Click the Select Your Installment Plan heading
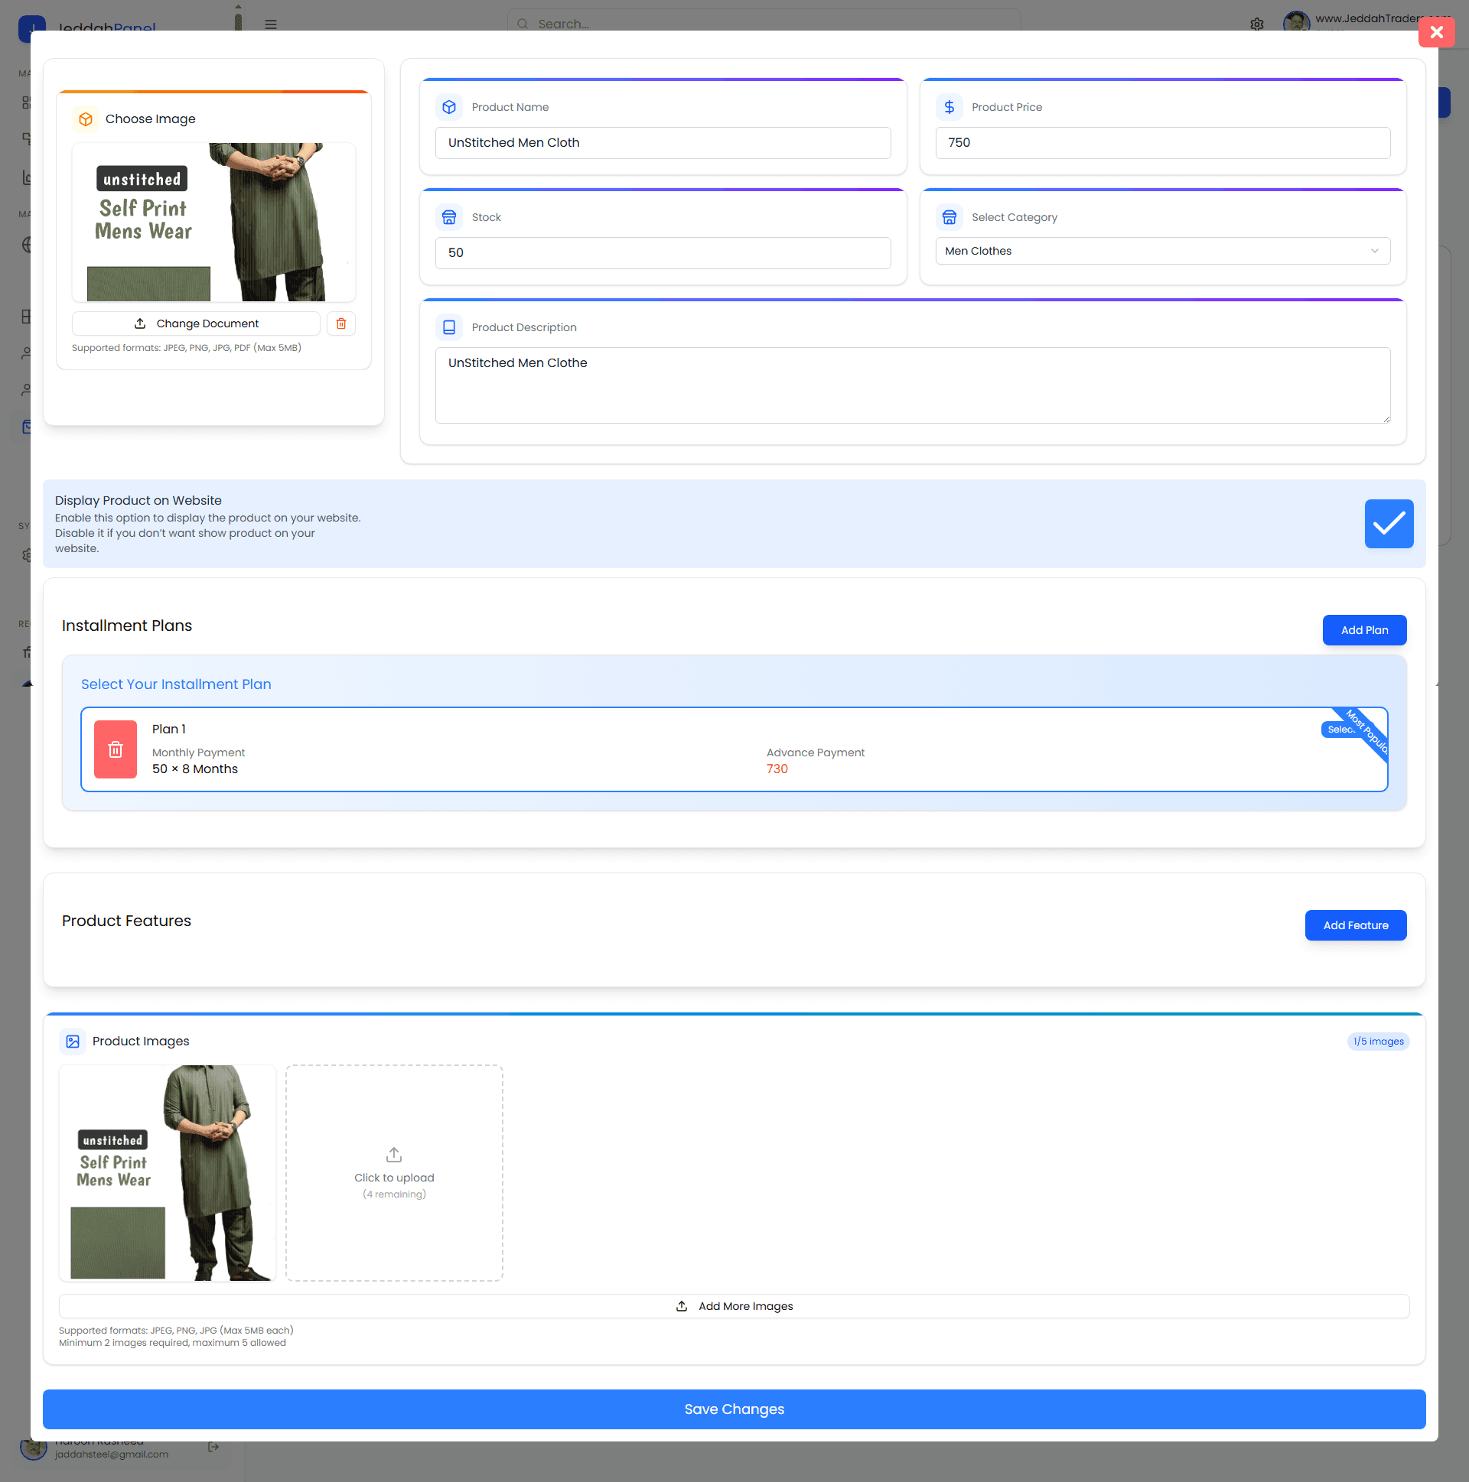1469x1482 pixels. click(177, 684)
